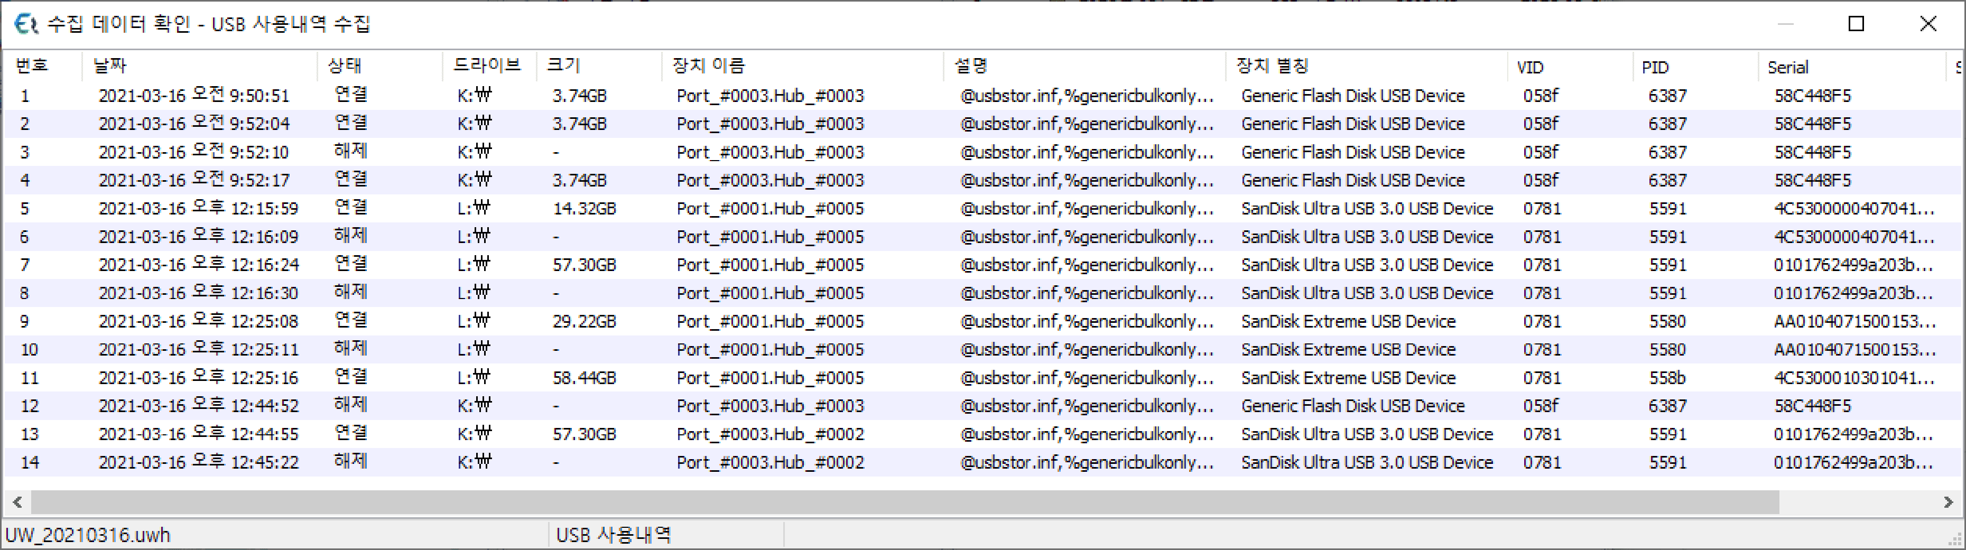Select row with date 오후 12:25:08
This screenshot has width=1966, height=550.
(x=982, y=321)
